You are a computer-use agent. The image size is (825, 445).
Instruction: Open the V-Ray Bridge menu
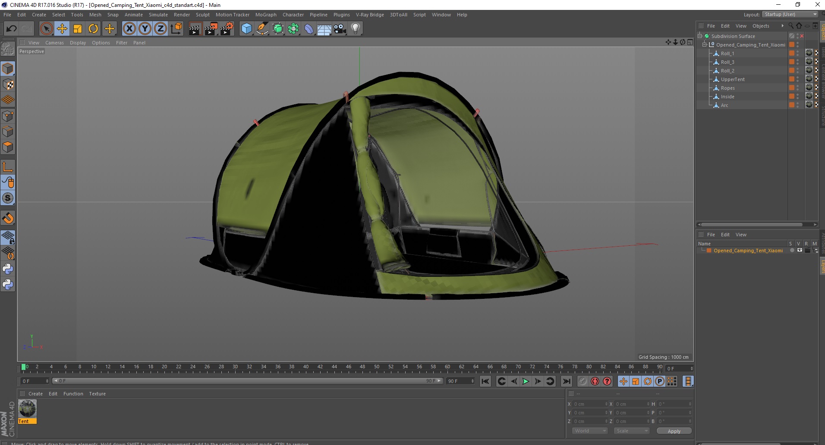coord(370,15)
